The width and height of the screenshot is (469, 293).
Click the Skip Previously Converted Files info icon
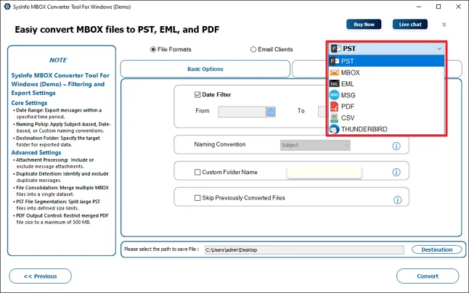pyautogui.click(x=398, y=200)
